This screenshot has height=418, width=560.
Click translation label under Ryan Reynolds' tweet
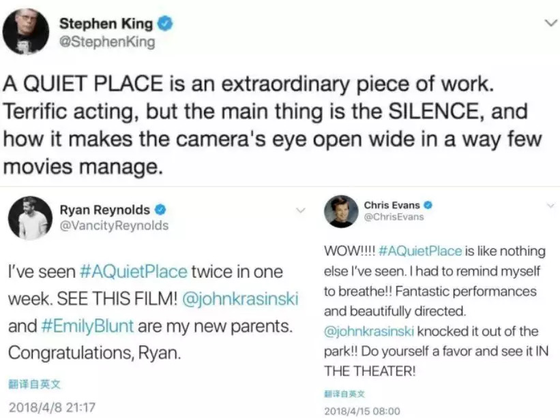point(34,384)
